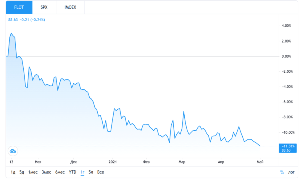Expand chart to 5л range
The width and height of the screenshot is (303, 180).
point(91,172)
